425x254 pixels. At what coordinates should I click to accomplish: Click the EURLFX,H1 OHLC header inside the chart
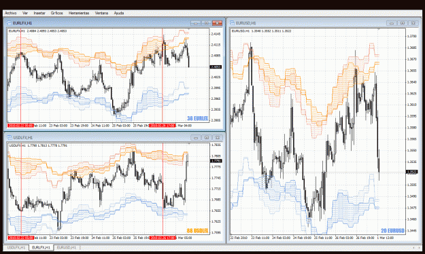coord(37,31)
